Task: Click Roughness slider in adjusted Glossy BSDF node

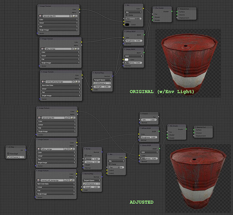Action: click(x=149, y=159)
